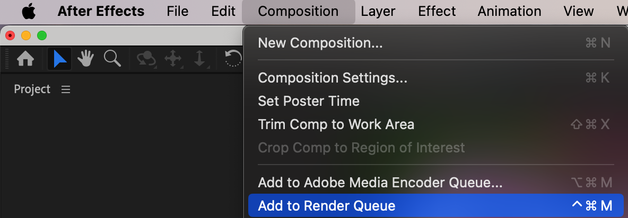Open the Effect menu
The height and width of the screenshot is (218, 628).
[437, 11]
